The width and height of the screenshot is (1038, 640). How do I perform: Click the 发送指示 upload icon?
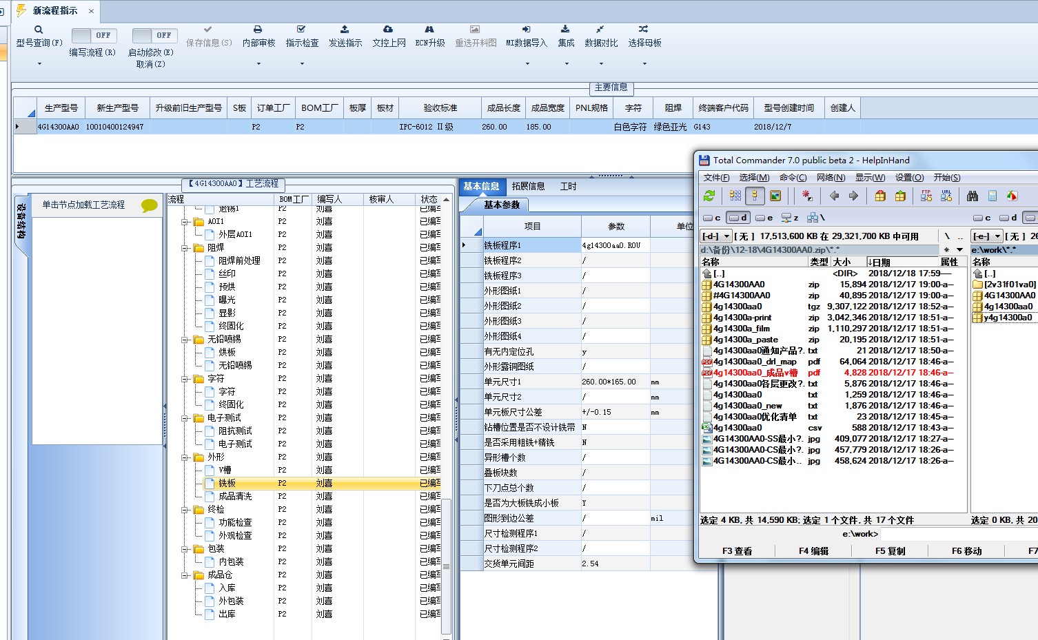345,30
